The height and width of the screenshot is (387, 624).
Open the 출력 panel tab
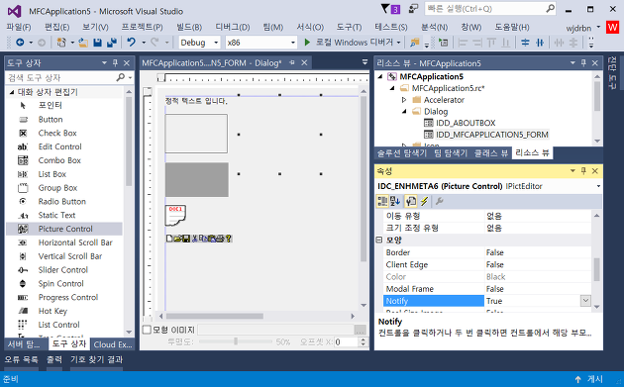[54, 359]
